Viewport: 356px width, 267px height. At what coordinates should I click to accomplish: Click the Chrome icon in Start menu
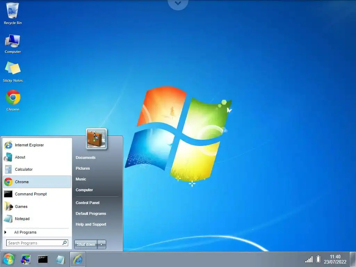click(x=8, y=182)
